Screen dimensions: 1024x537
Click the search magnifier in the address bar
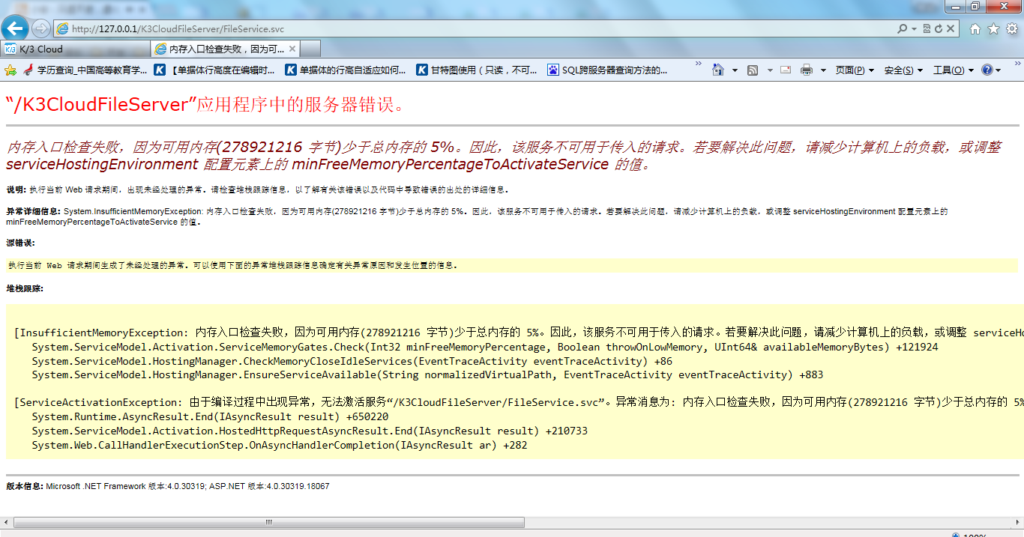(903, 28)
